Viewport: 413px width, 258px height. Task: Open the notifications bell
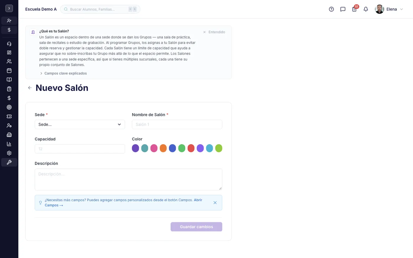(366, 9)
